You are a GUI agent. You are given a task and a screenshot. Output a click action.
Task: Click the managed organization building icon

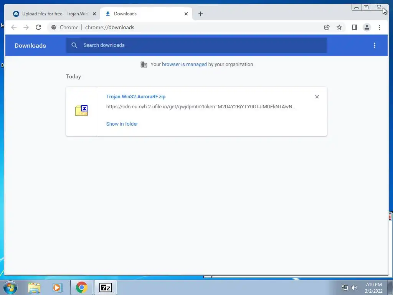[x=144, y=65]
